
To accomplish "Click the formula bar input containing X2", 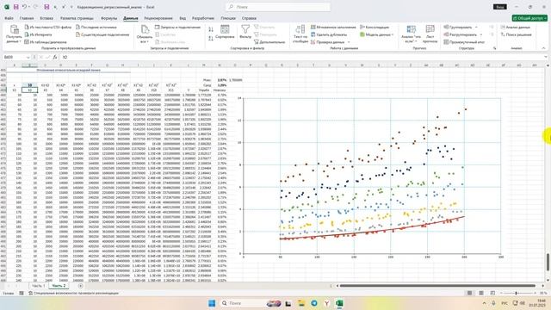I will point(302,57).
